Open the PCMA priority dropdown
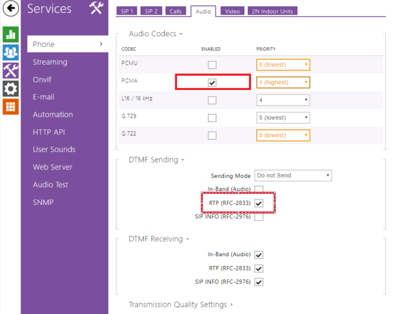This screenshot has height=314, width=396. point(283,83)
